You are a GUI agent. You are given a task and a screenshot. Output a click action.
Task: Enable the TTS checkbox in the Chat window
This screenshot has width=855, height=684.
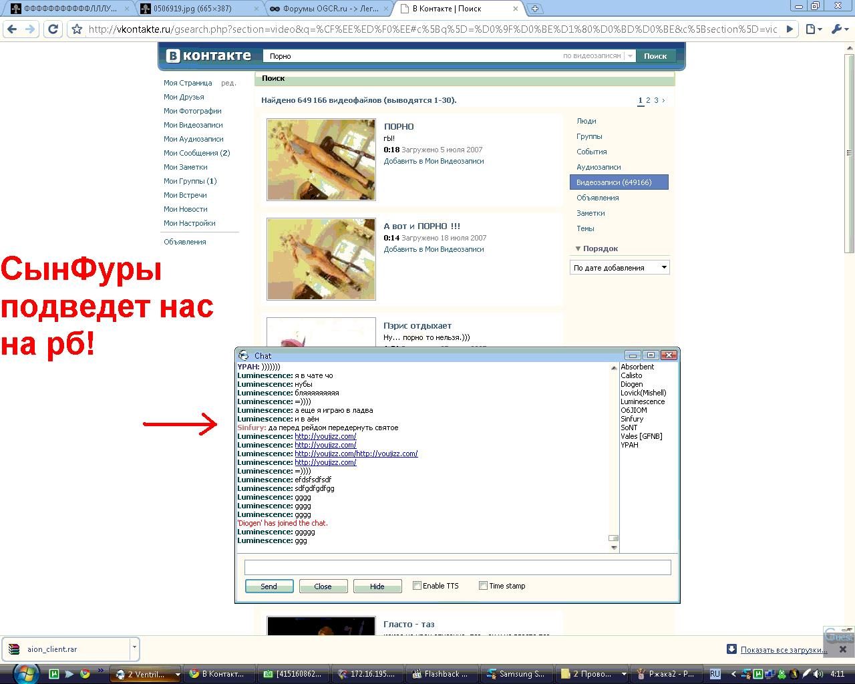(417, 586)
